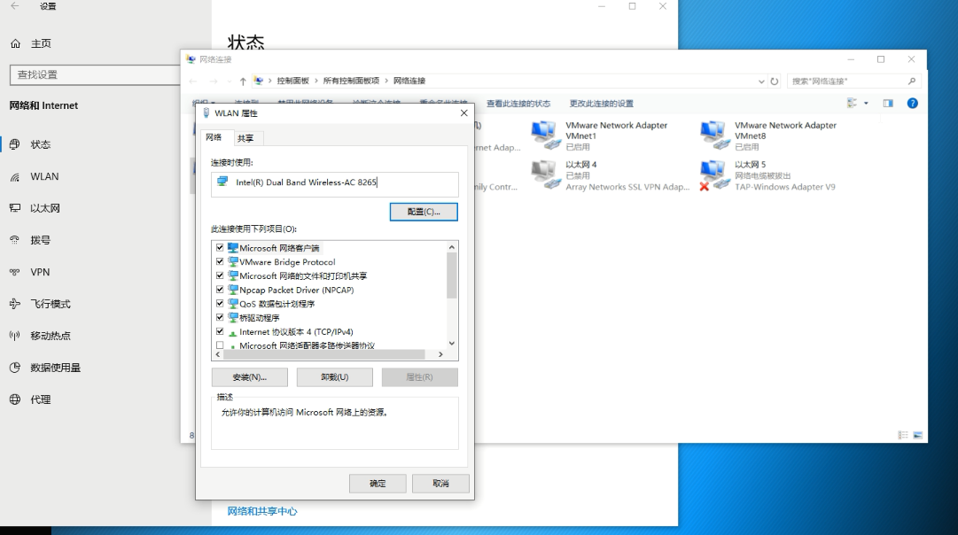Open data usage via pie chart icon
The image size is (958, 535).
(x=15, y=368)
